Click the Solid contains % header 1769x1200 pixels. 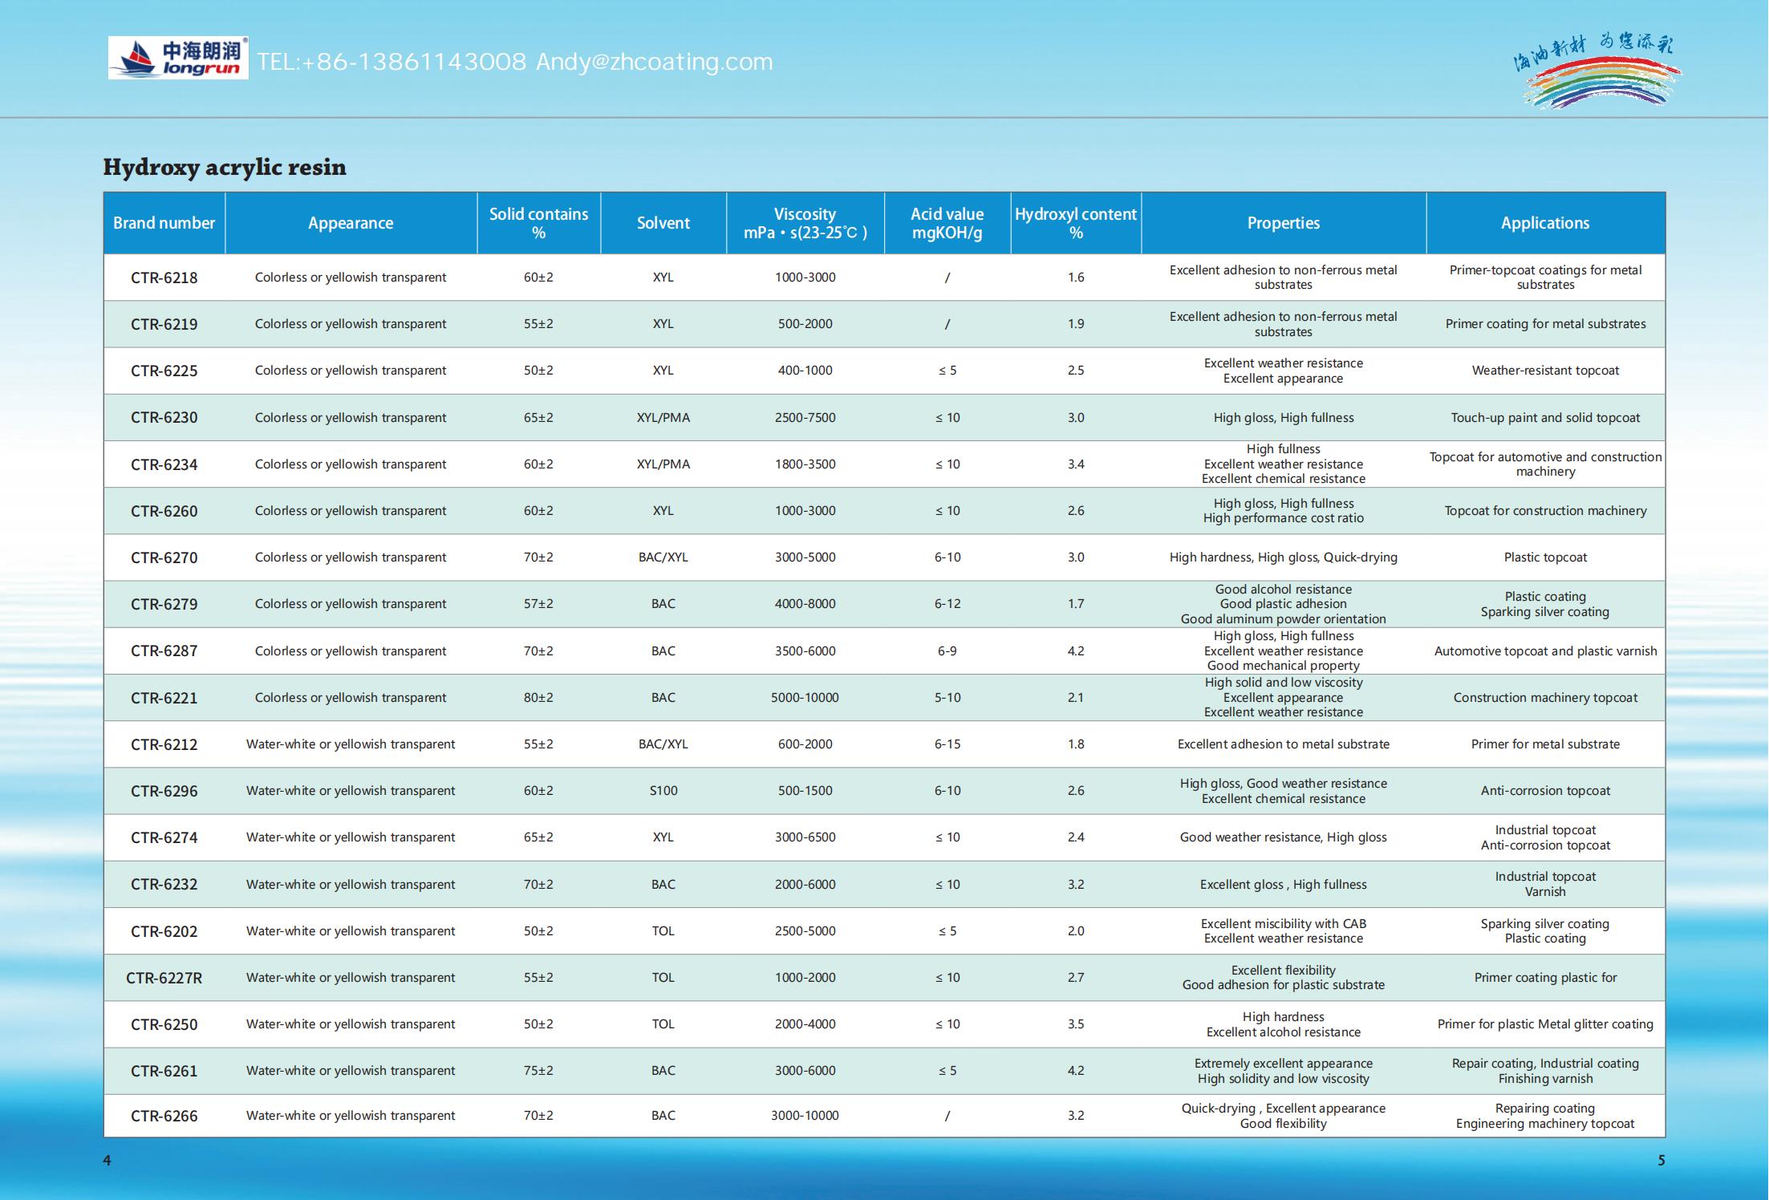[538, 223]
